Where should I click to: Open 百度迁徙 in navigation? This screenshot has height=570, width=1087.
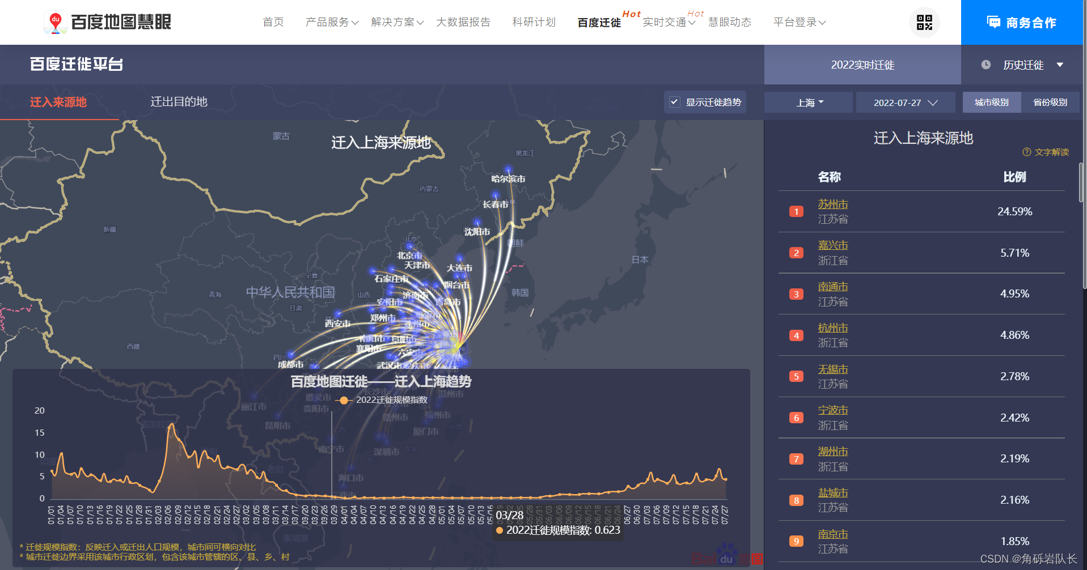pos(599,23)
